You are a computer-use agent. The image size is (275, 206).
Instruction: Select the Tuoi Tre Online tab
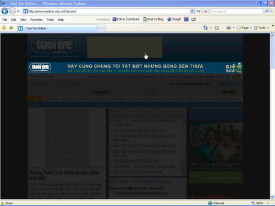(57, 28)
